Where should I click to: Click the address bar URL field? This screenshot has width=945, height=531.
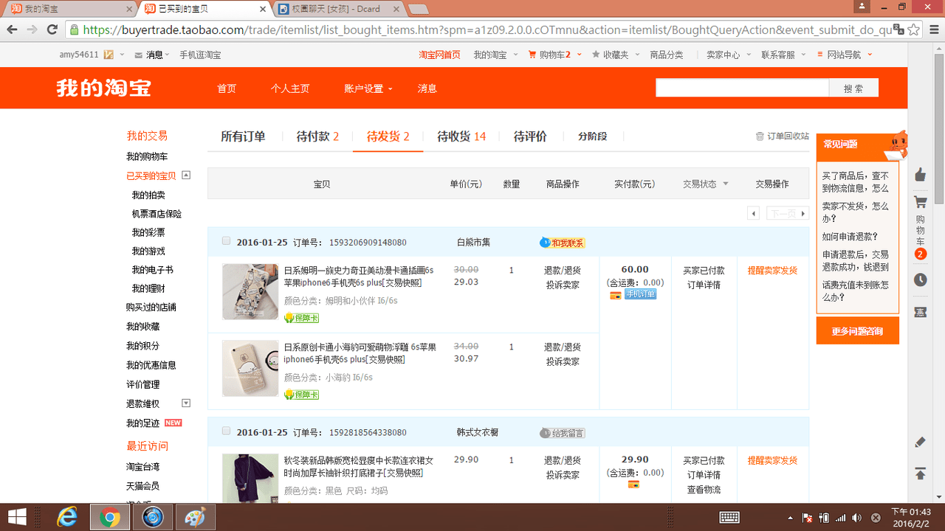[x=487, y=30]
